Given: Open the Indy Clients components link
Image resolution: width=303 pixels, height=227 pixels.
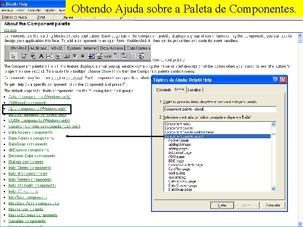Looking at the screenshot, I should pos(29,168).
